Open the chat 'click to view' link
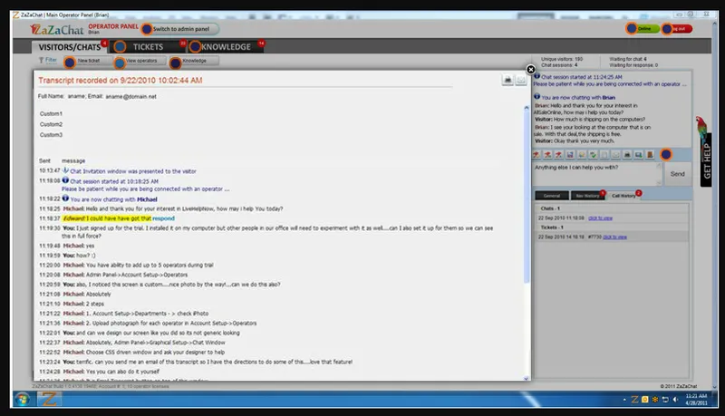725x416 pixels. pos(600,218)
